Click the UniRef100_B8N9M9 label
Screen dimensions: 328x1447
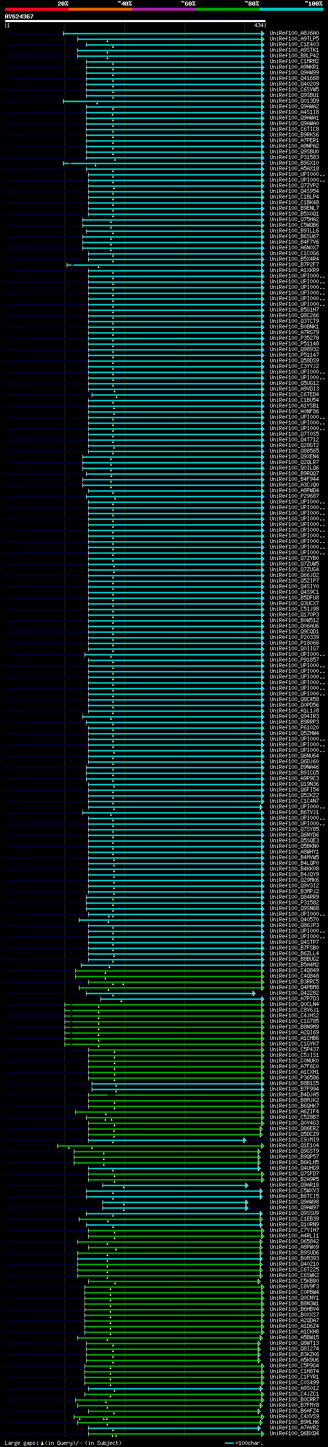[294, 1026]
